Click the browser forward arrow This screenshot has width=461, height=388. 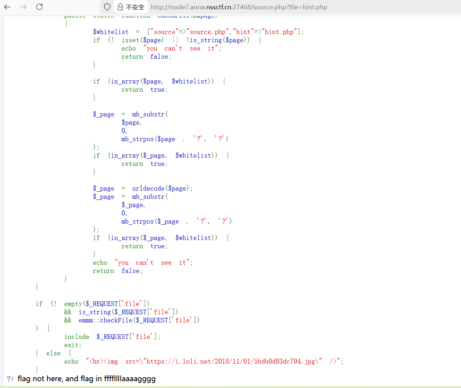pyautogui.click(x=23, y=7)
